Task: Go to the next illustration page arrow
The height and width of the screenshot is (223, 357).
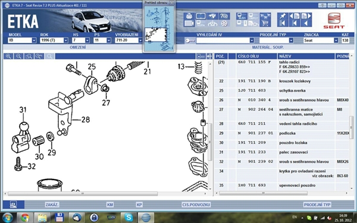Action: (306, 16)
